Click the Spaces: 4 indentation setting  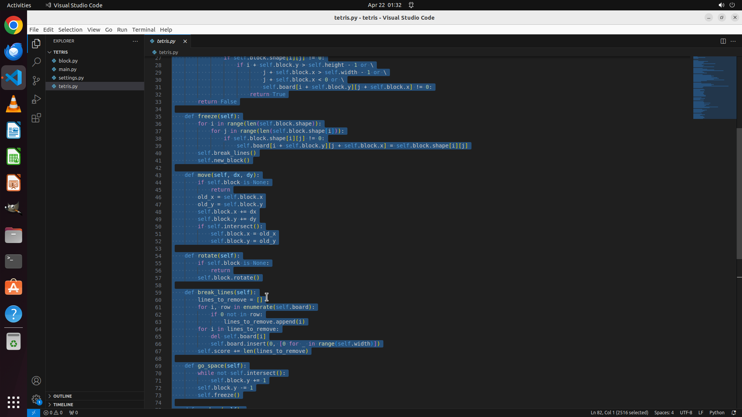coord(664,412)
